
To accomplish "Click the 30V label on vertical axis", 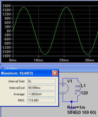I will click(8, 27).
